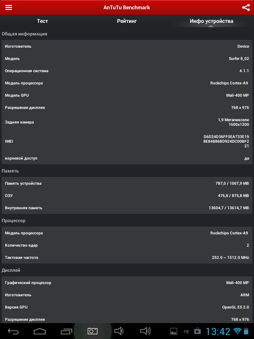The width and height of the screenshot is (254, 339).
Task: Take a screenshot with the camera icon
Action: (x=93, y=331)
